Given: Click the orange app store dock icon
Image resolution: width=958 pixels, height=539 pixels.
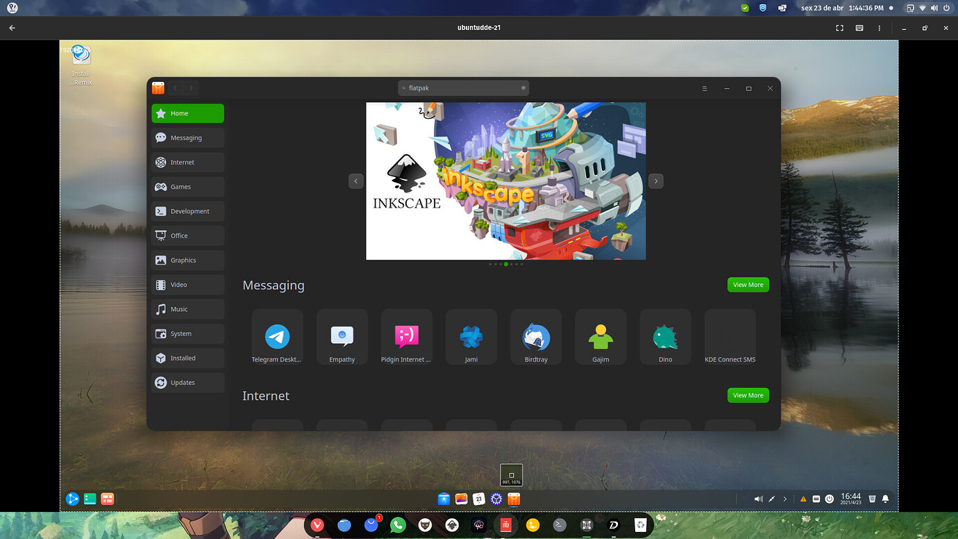Looking at the screenshot, I should click(x=514, y=499).
